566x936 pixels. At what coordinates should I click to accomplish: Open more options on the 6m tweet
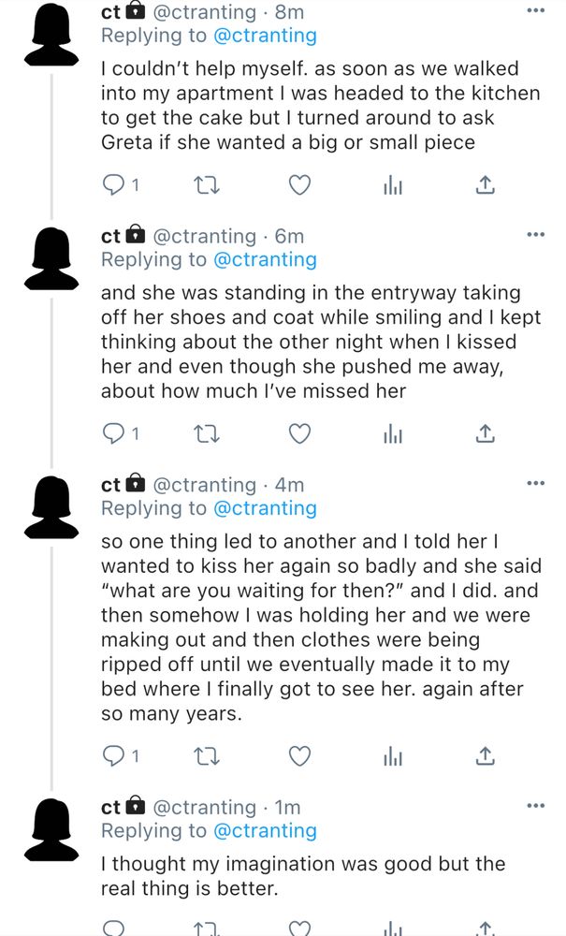tap(535, 235)
